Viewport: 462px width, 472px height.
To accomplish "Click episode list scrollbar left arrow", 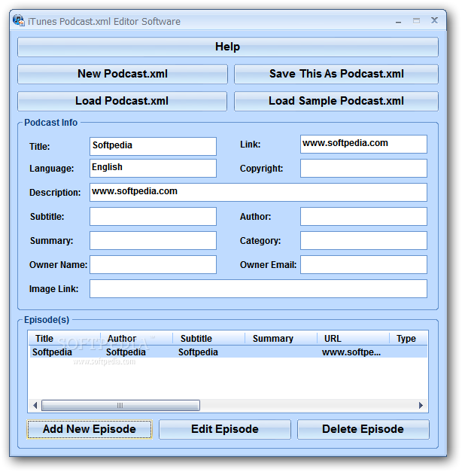I will 35,406.
